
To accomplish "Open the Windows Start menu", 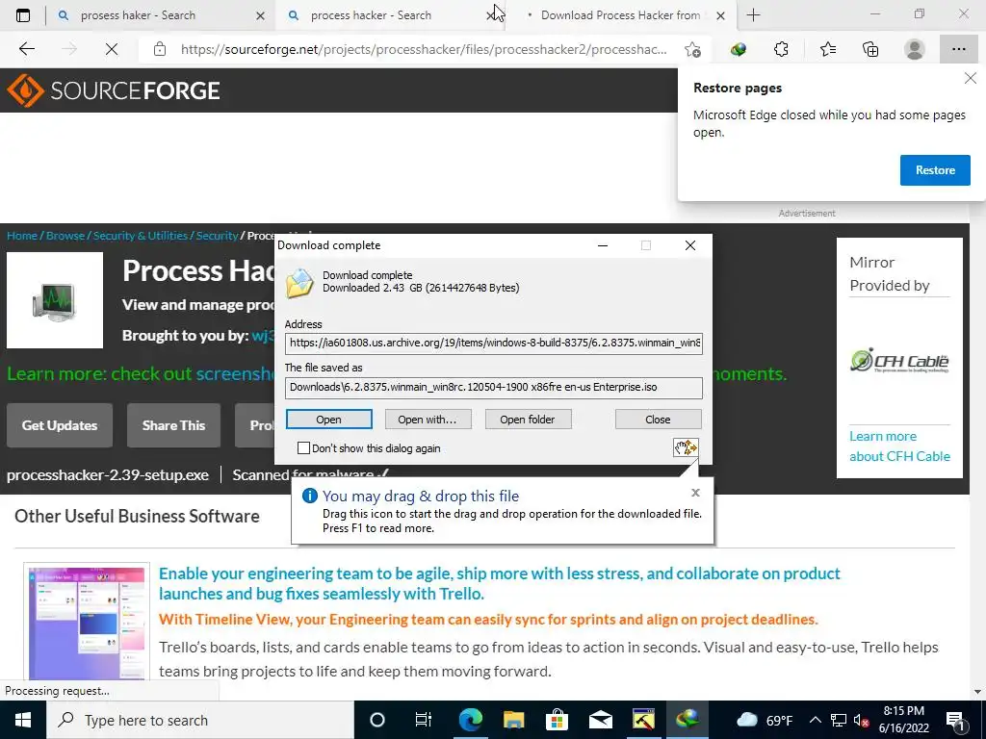I will coord(23,720).
